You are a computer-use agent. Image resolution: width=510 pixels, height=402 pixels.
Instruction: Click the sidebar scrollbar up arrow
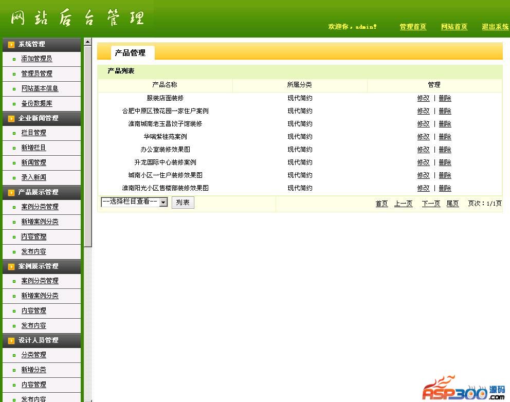click(87, 42)
